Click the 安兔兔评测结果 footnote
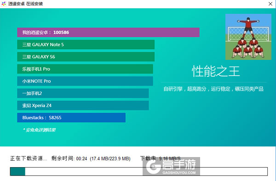The width and height of the screenshot is (276, 181). tap(39, 130)
